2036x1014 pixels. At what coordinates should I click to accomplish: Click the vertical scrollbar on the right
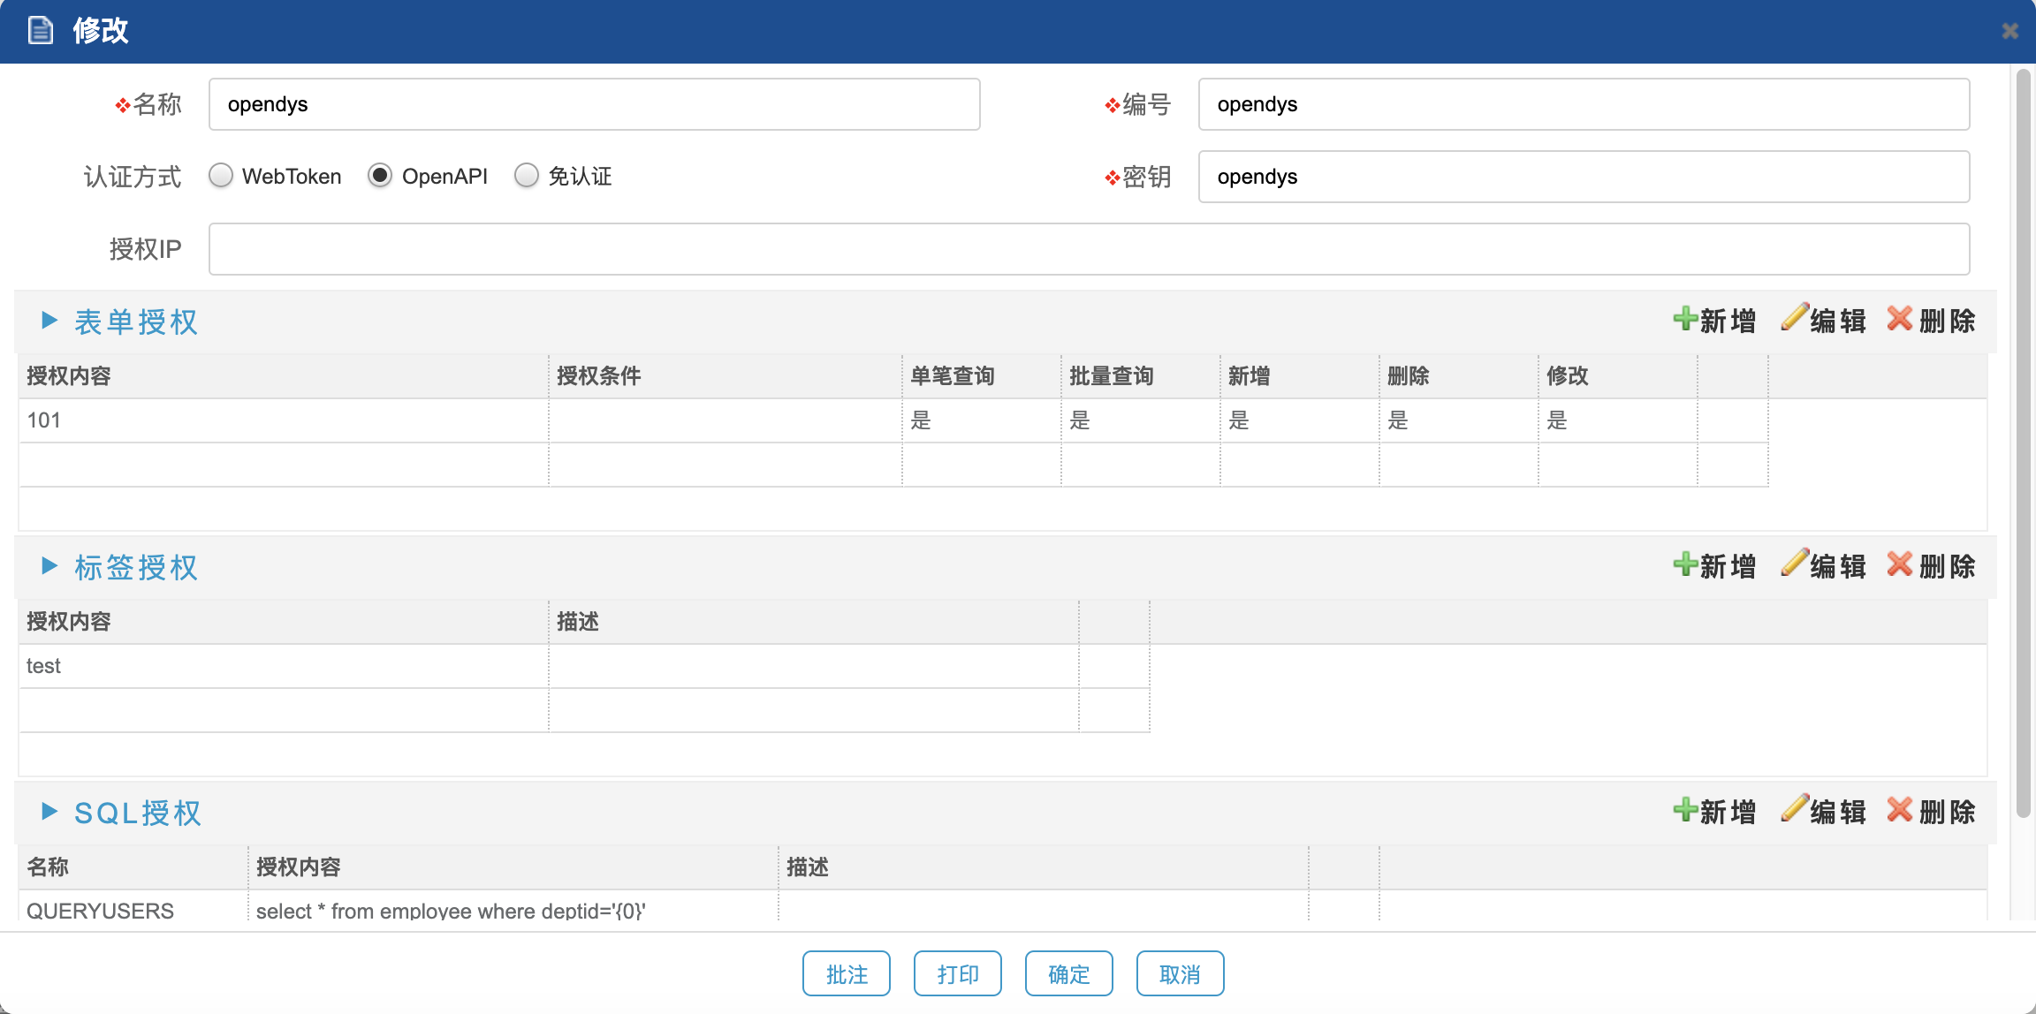2023,442
